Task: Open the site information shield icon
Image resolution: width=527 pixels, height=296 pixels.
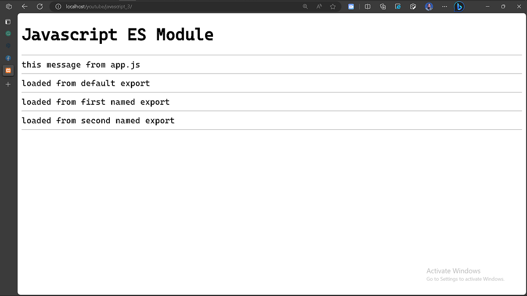Action: pos(58,6)
